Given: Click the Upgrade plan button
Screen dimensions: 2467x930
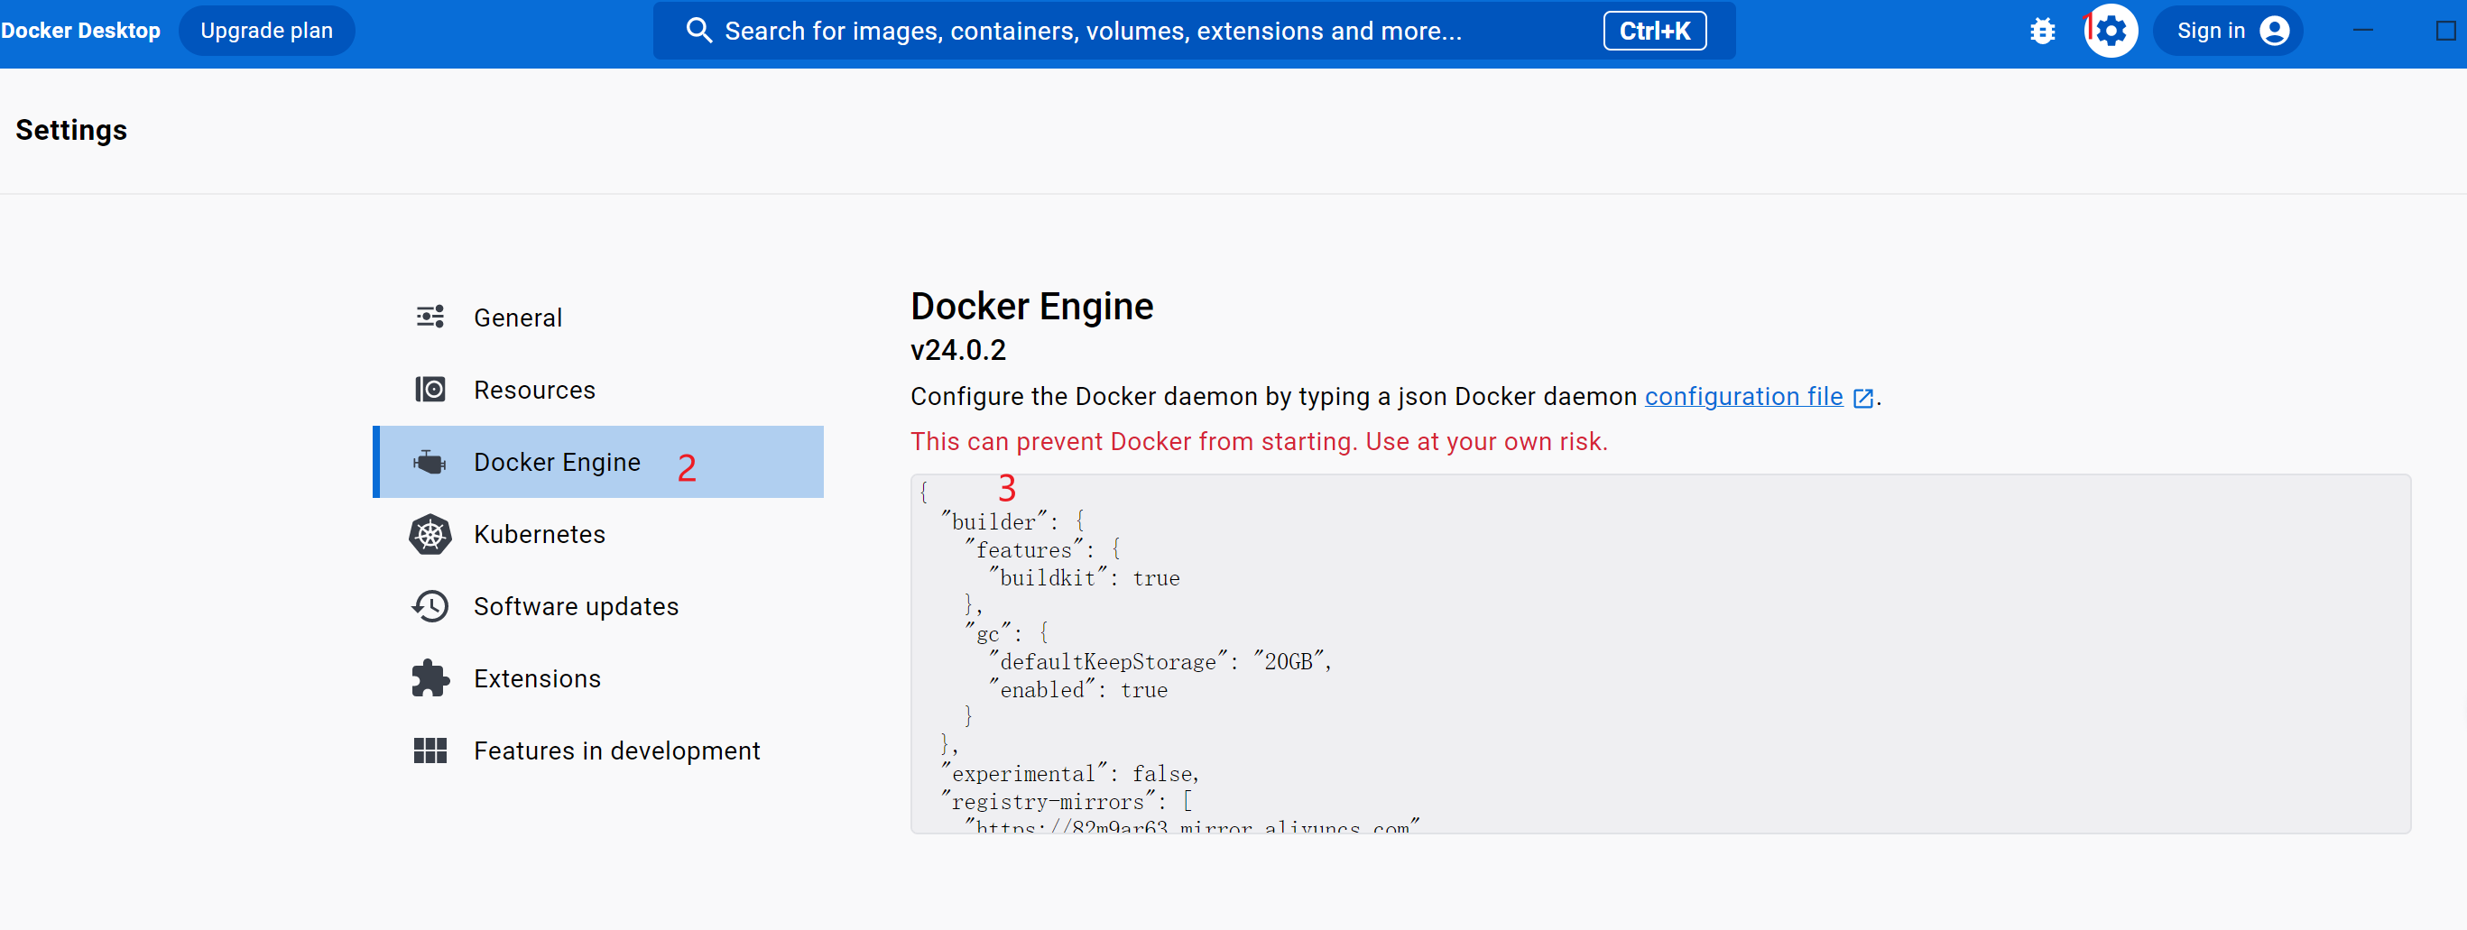Looking at the screenshot, I should tap(266, 31).
